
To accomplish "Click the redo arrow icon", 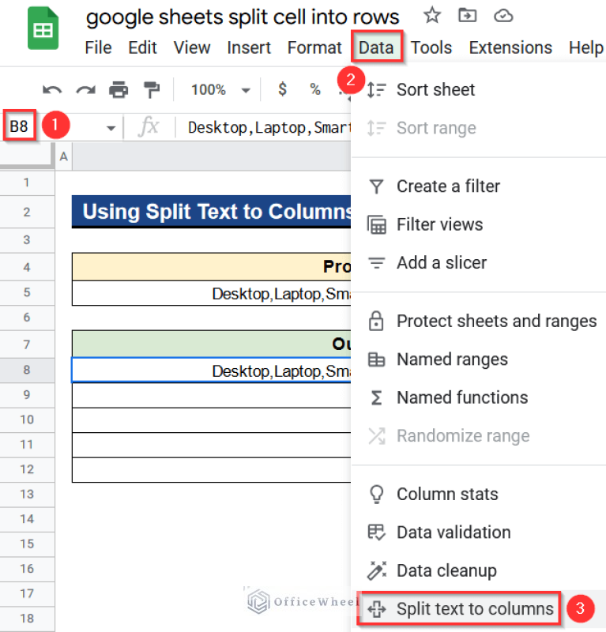I will click(85, 90).
